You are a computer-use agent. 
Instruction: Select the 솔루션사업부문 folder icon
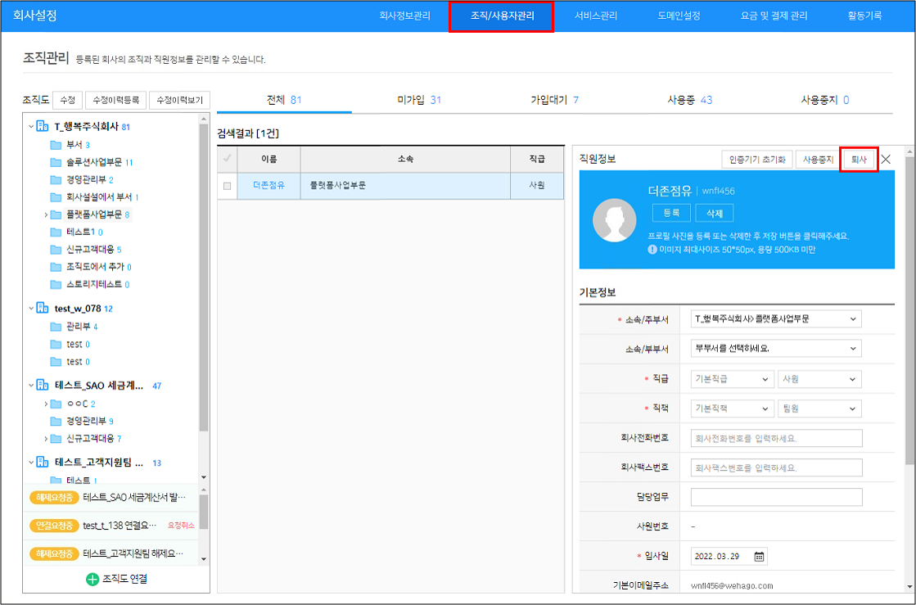click(56, 162)
